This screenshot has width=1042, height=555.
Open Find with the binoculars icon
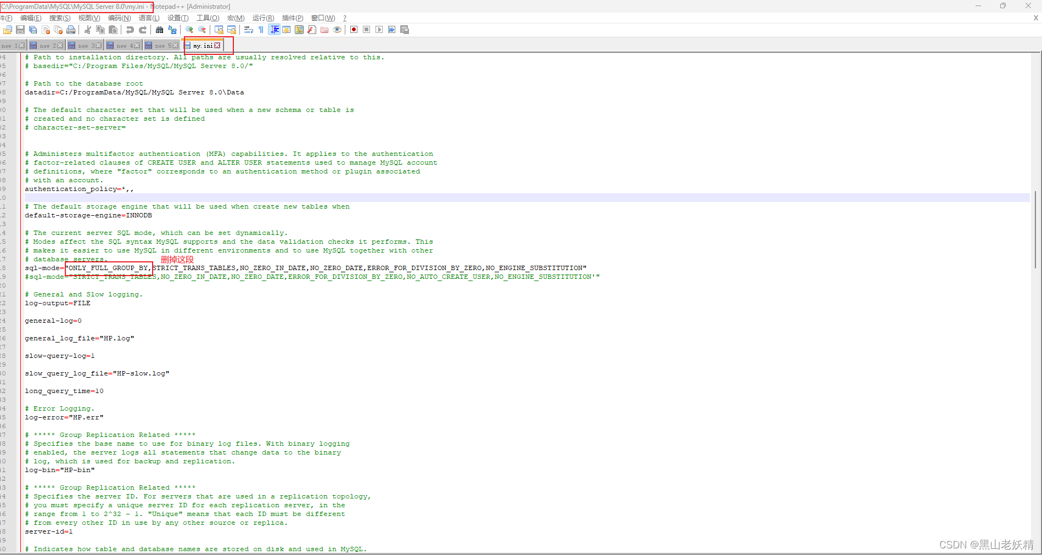(x=160, y=30)
